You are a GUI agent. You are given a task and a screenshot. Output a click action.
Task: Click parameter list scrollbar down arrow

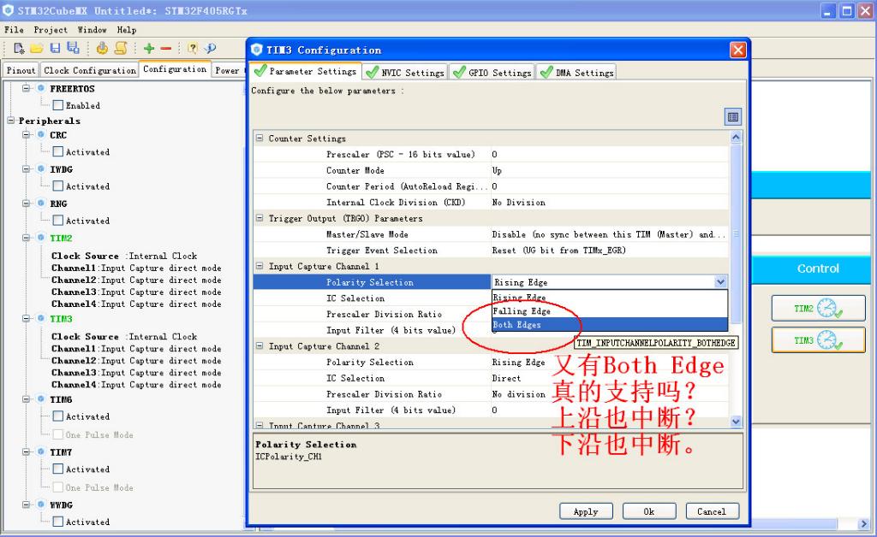point(736,422)
